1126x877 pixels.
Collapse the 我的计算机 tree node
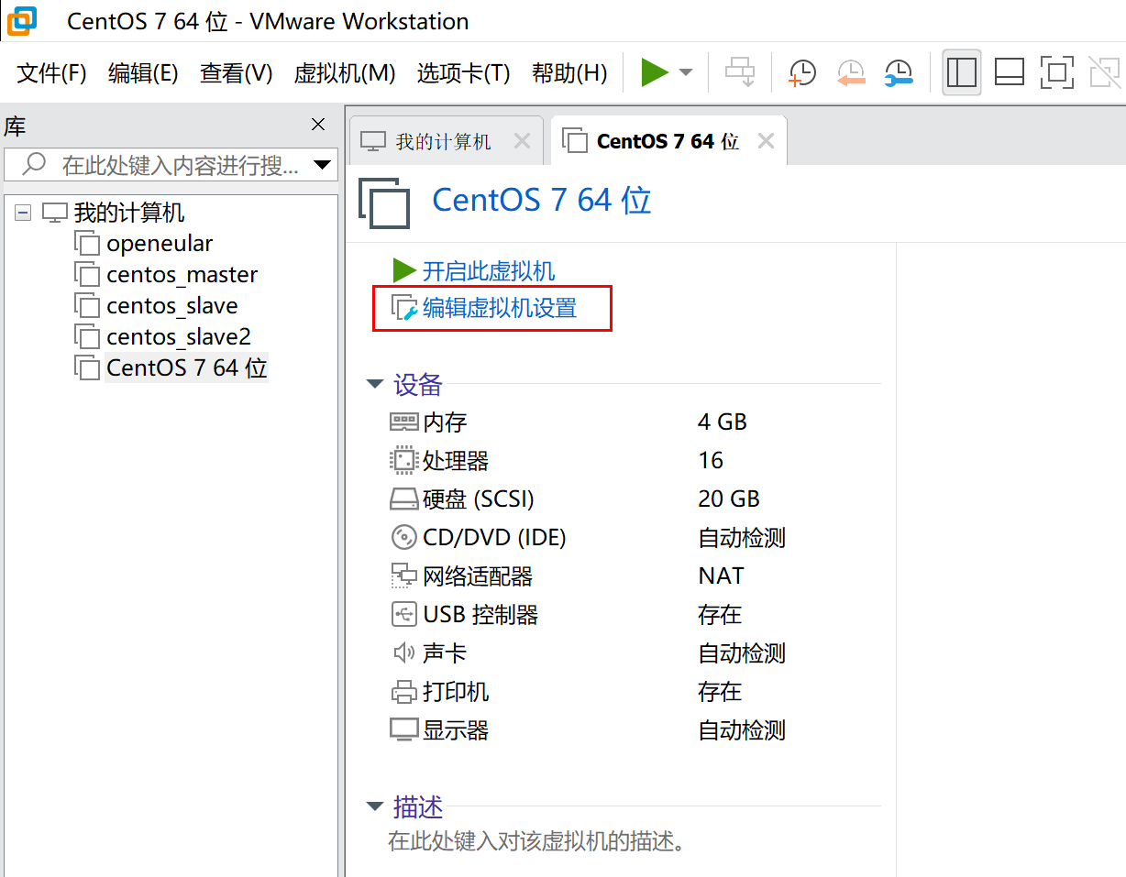[x=23, y=213]
